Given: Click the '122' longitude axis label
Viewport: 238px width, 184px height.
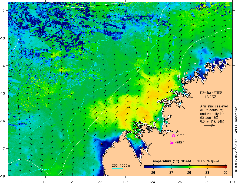Looking at the screenshot, I should coord(99,182).
